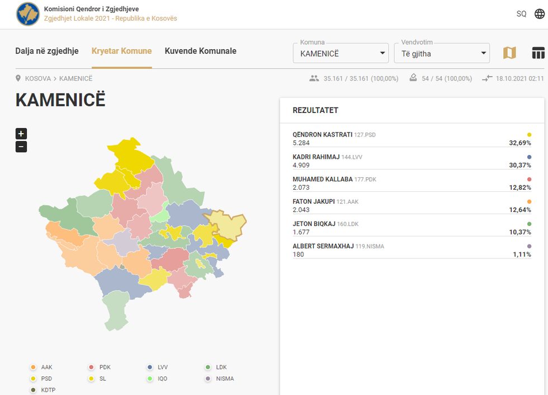Click the AAK legend color dot

[33, 368]
